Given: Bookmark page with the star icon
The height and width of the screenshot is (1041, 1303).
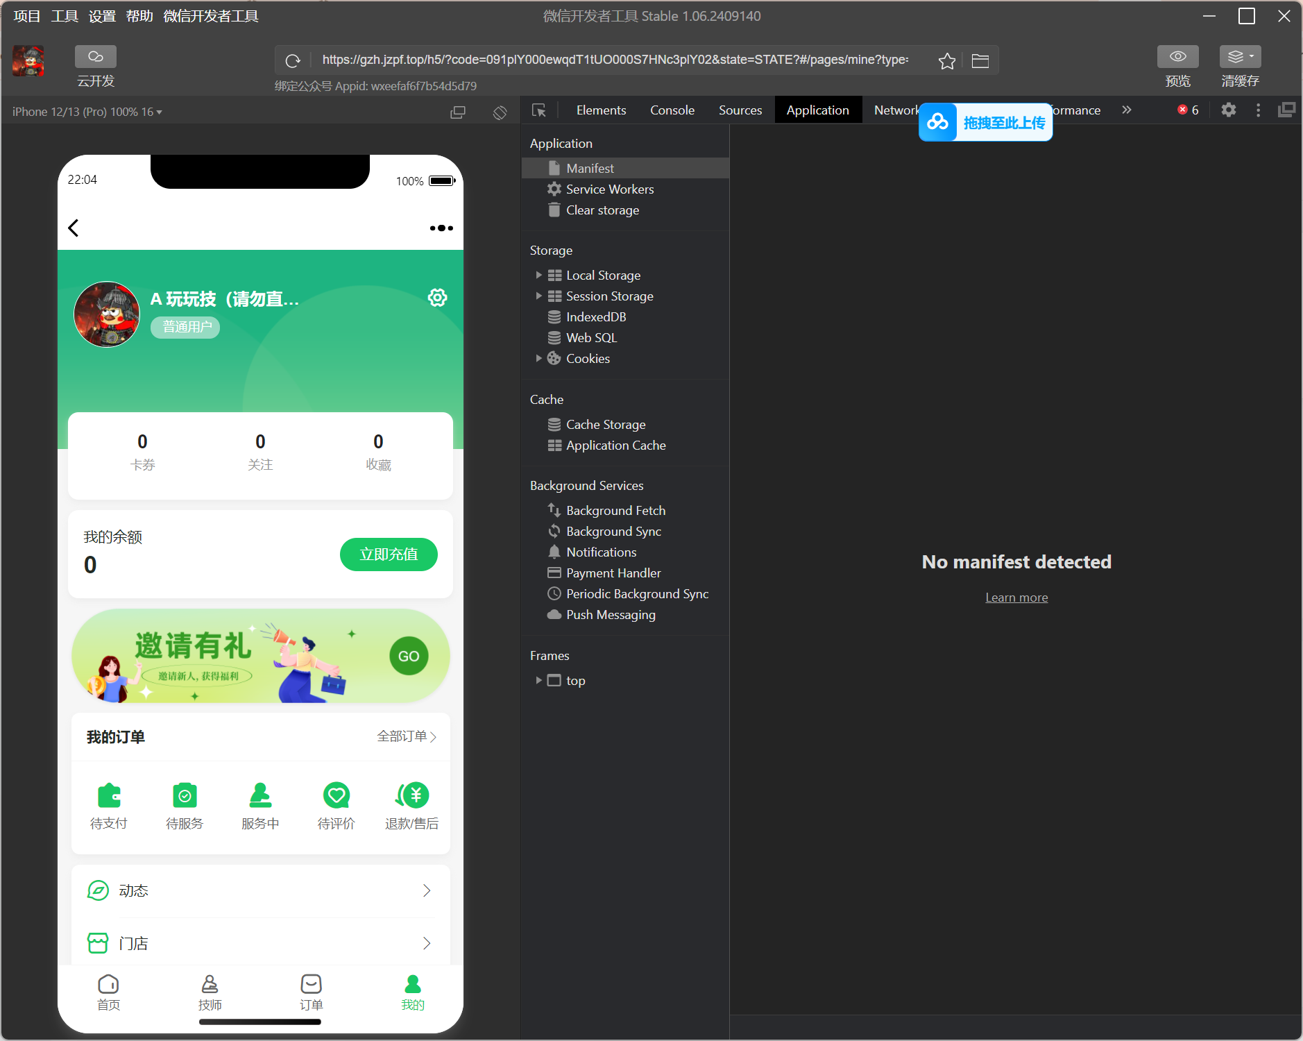Looking at the screenshot, I should pyautogui.click(x=946, y=61).
